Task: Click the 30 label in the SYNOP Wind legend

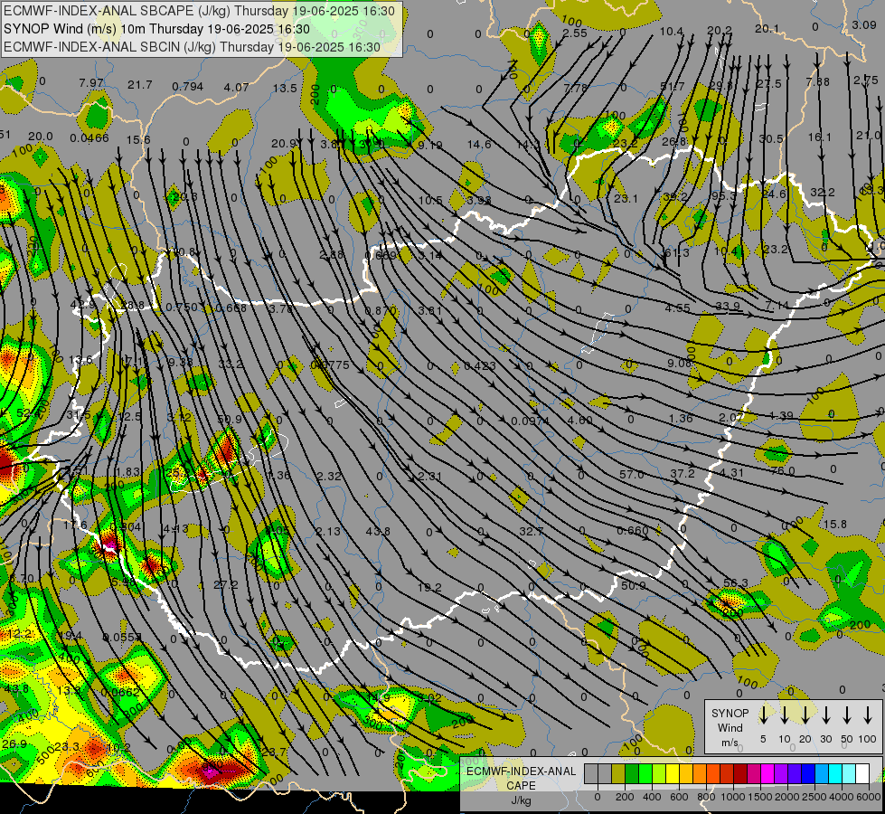Action: point(825,739)
